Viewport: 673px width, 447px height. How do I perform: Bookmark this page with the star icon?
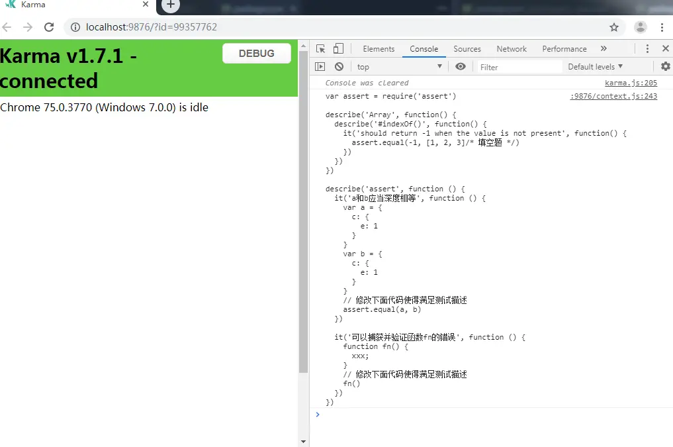point(614,27)
